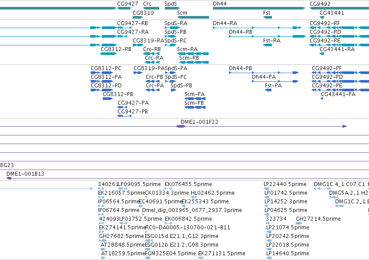Click the Dh44 gene bar
The height and width of the screenshot is (260, 369).
pos(259,8)
